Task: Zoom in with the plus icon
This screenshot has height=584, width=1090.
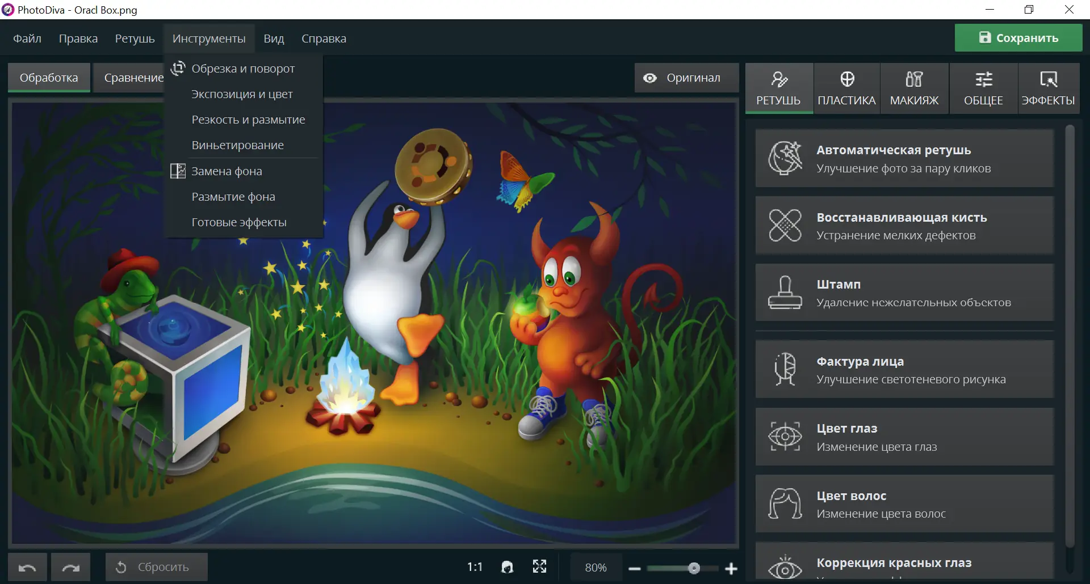Action: pos(731,568)
